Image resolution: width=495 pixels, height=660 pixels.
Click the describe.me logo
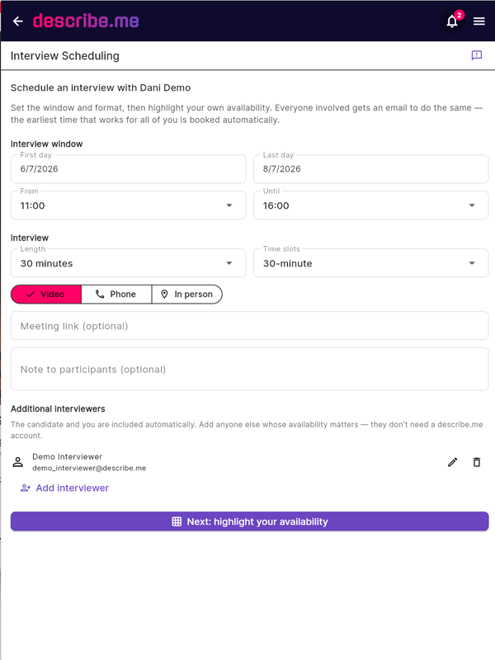(86, 21)
